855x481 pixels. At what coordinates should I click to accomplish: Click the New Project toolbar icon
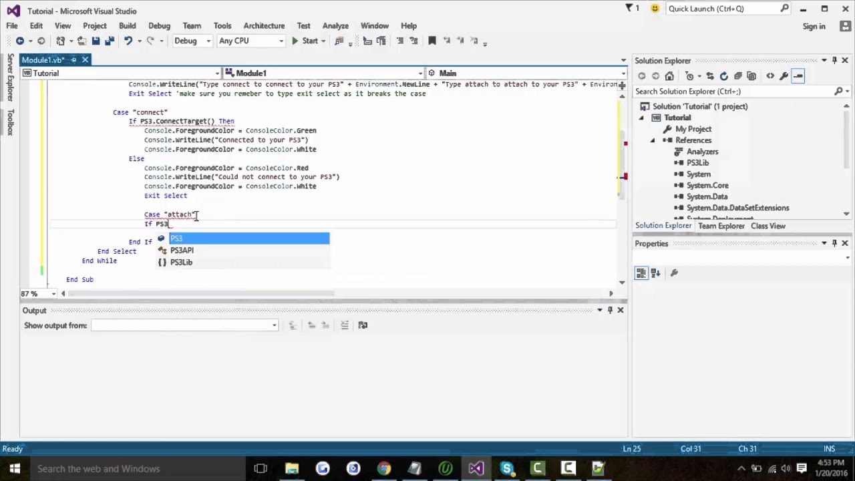pos(61,41)
